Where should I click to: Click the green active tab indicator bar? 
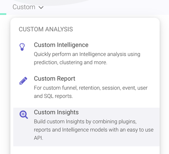[x=3, y=14]
